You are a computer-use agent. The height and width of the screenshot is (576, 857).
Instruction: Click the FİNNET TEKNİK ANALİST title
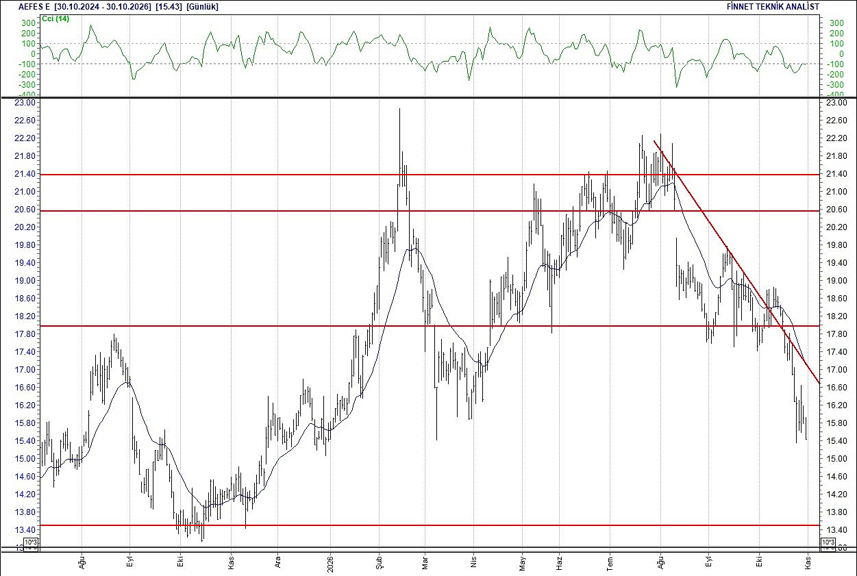tap(773, 6)
